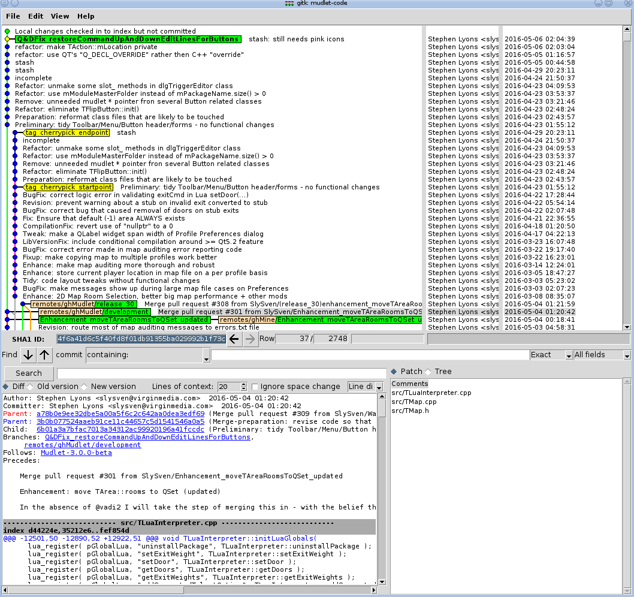The image size is (634, 597).
Task: Go forward with the right arrow button
Action: click(250, 339)
